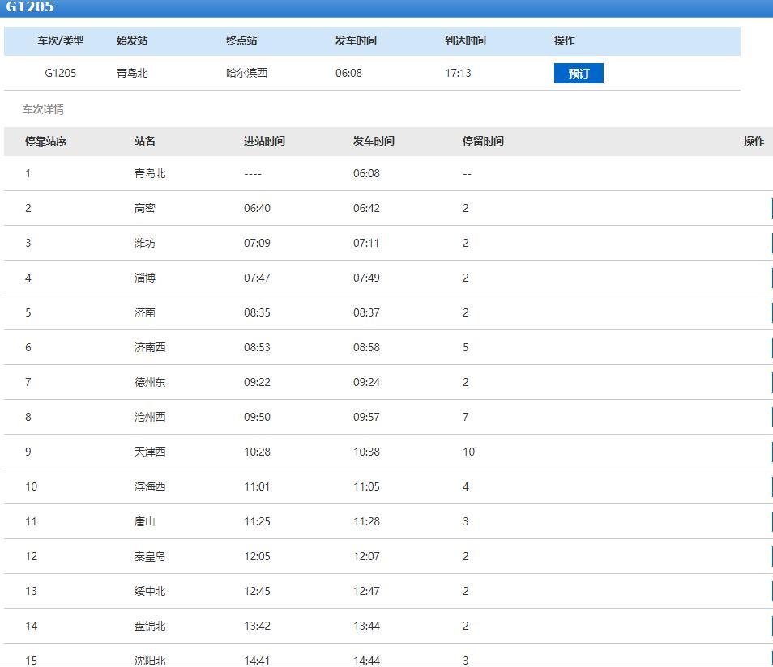Select the 秦皇岛 station name
This screenshot has width=773, height=667.
[x=150, y=556]
